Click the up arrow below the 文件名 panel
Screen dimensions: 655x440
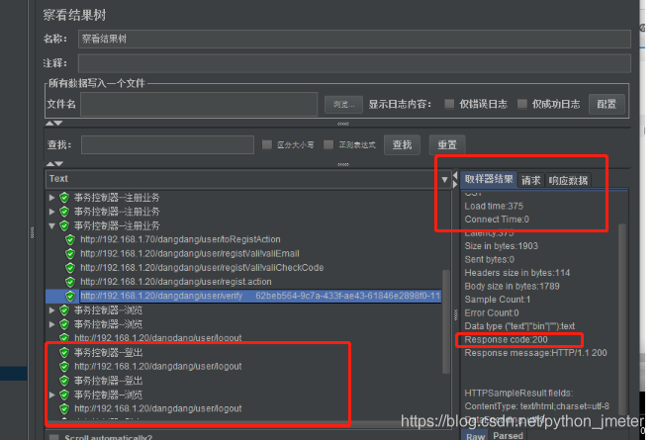[x=49, y=124]
